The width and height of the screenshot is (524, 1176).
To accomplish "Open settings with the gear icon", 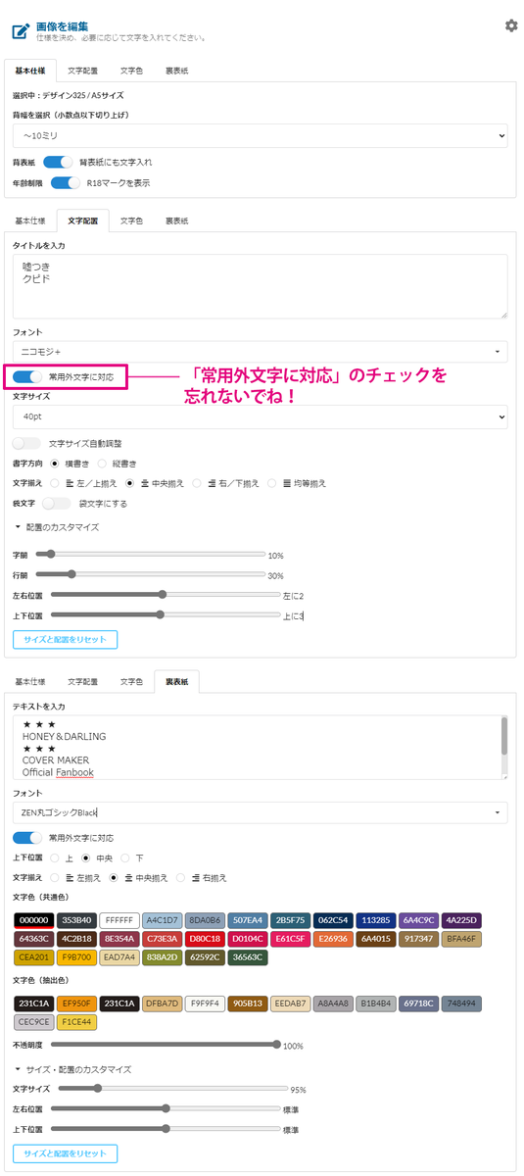I will coord(511,25).
